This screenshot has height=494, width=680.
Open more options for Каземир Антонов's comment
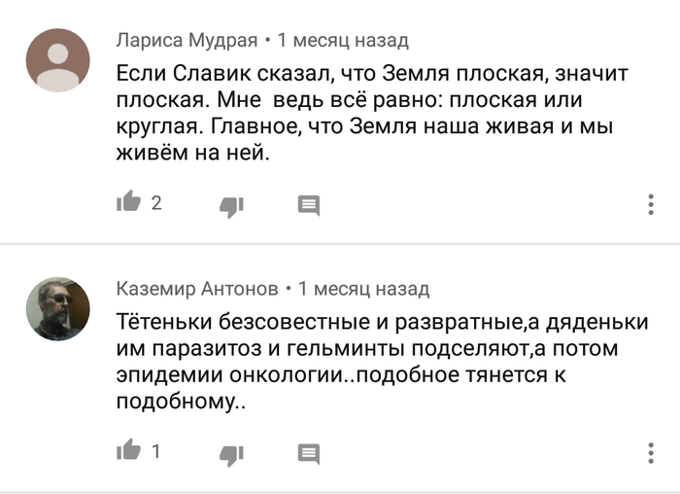point(651,453)
